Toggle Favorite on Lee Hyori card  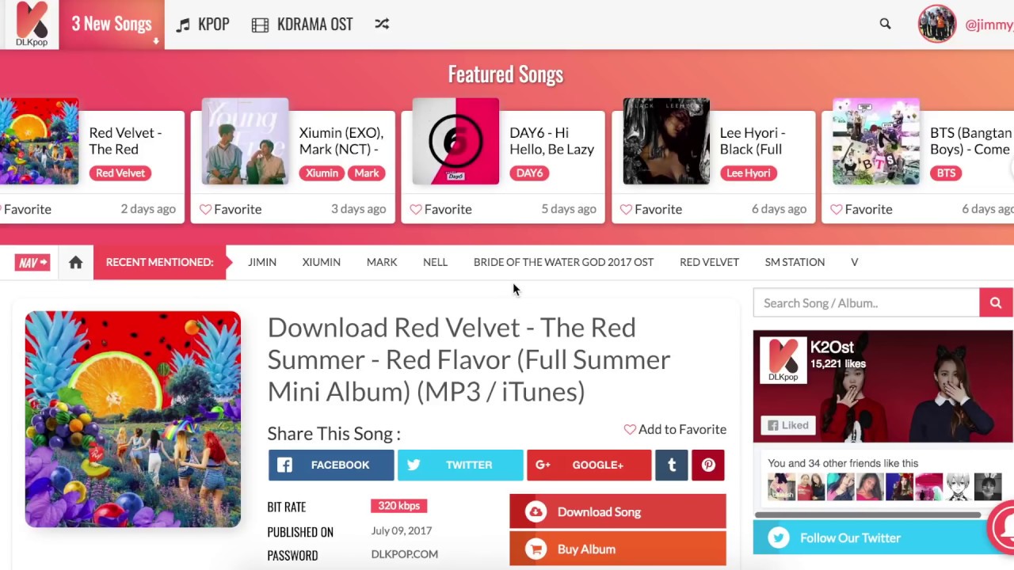pos(650,209)
